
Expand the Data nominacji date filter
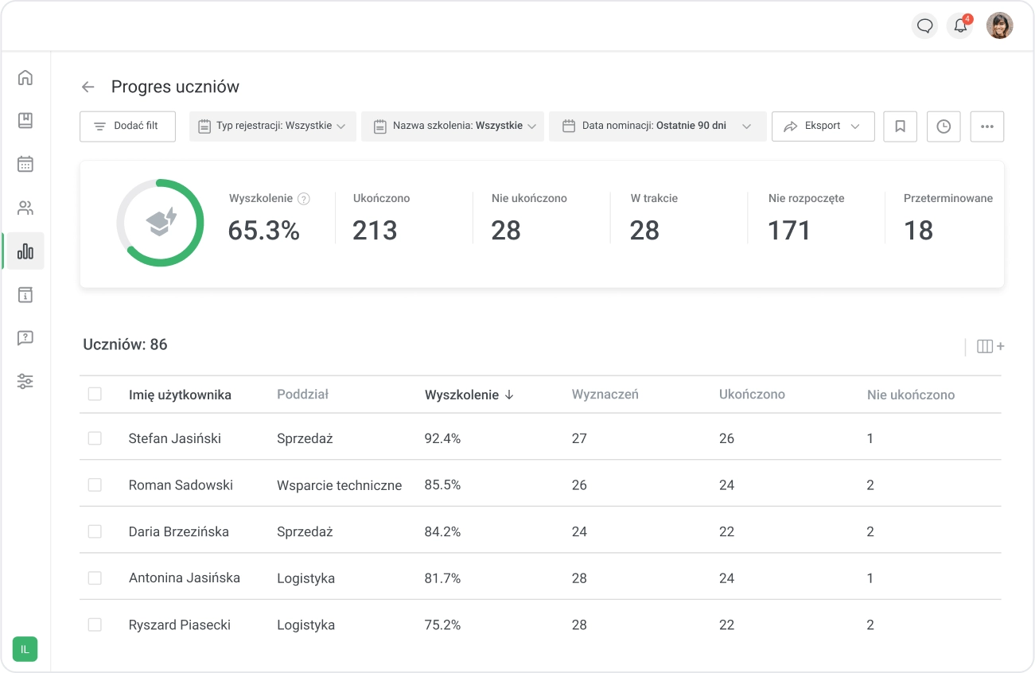pos(657,126)
